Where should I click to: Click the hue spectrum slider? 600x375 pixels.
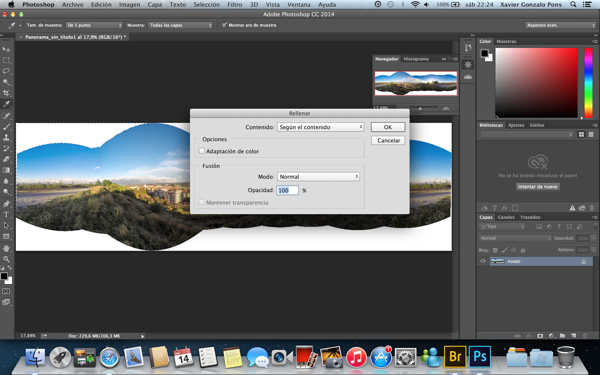point(588,83)
